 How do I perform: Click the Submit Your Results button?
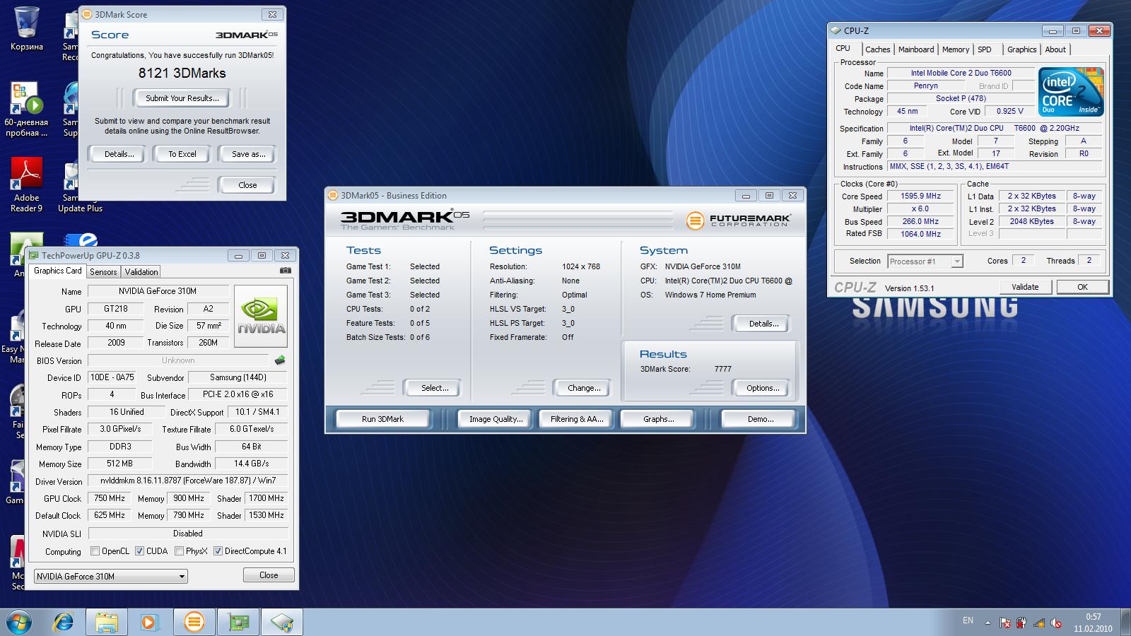pos(182,98)
